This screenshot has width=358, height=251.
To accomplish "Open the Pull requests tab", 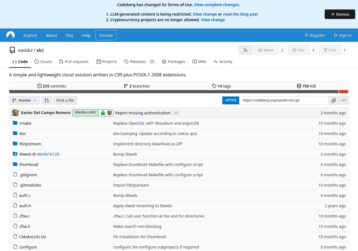I will [74, 62].
